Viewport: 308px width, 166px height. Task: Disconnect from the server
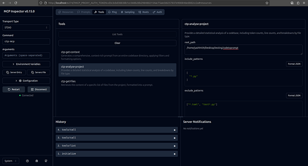pyautogui.click(x=39, y=89)
